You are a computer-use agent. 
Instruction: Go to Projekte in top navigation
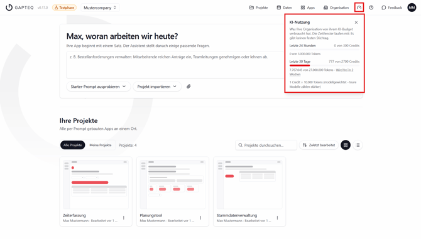click(258, 8)
